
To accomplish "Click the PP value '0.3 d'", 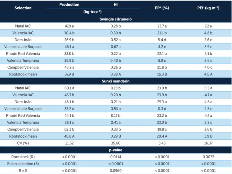I will pyautogui.click(x=162, y=109).
